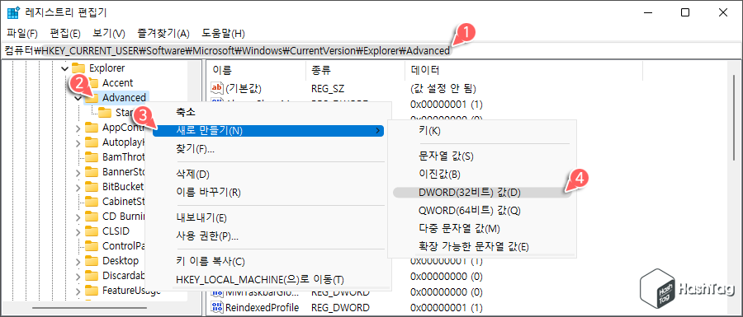Click the Explorer folder icon
The height and width of the screenshot is (317, 743).
[x=78, y=68]
